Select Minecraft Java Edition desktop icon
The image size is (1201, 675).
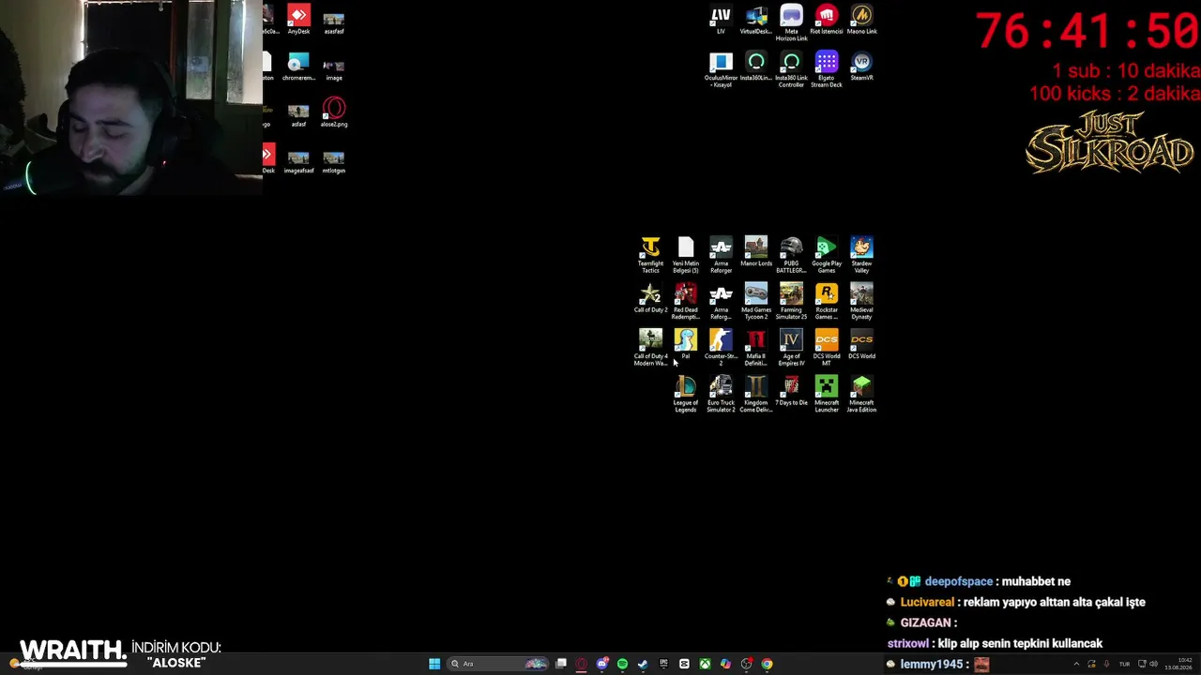[x=861, y=395]
